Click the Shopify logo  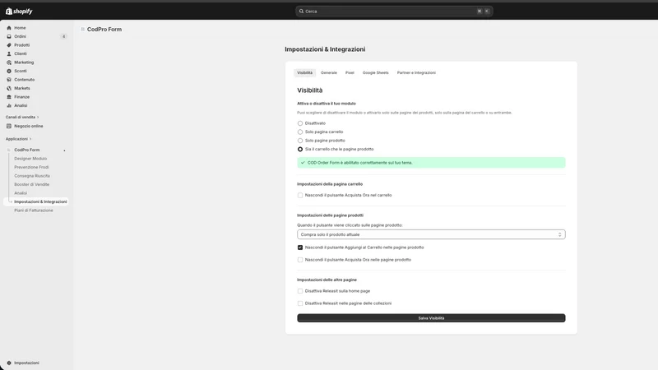pos(19,12)
